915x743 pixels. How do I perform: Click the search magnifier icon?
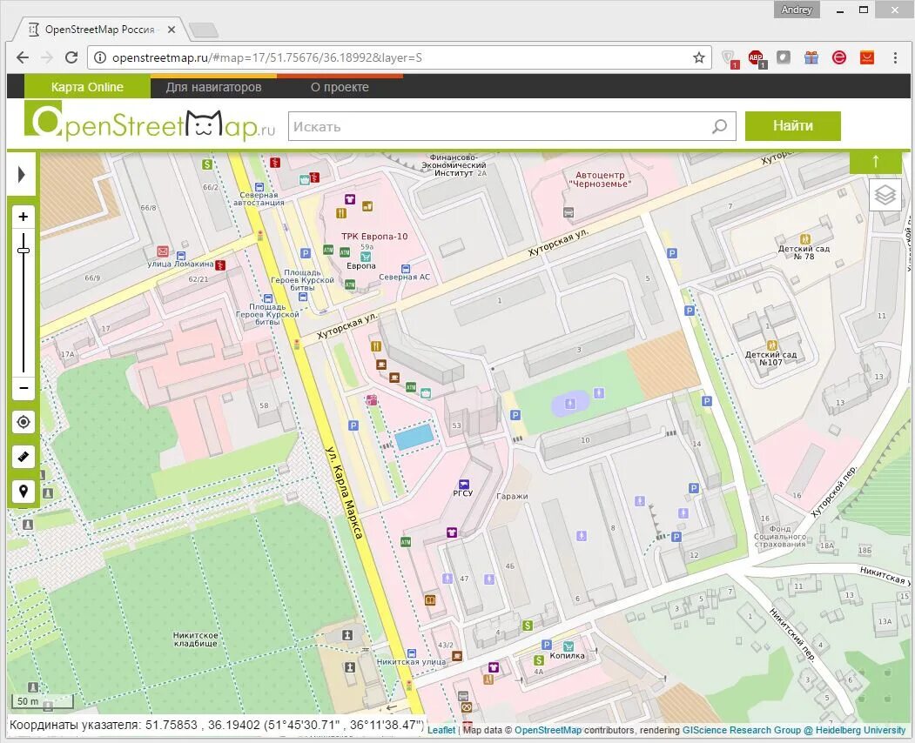click(719, 126)
